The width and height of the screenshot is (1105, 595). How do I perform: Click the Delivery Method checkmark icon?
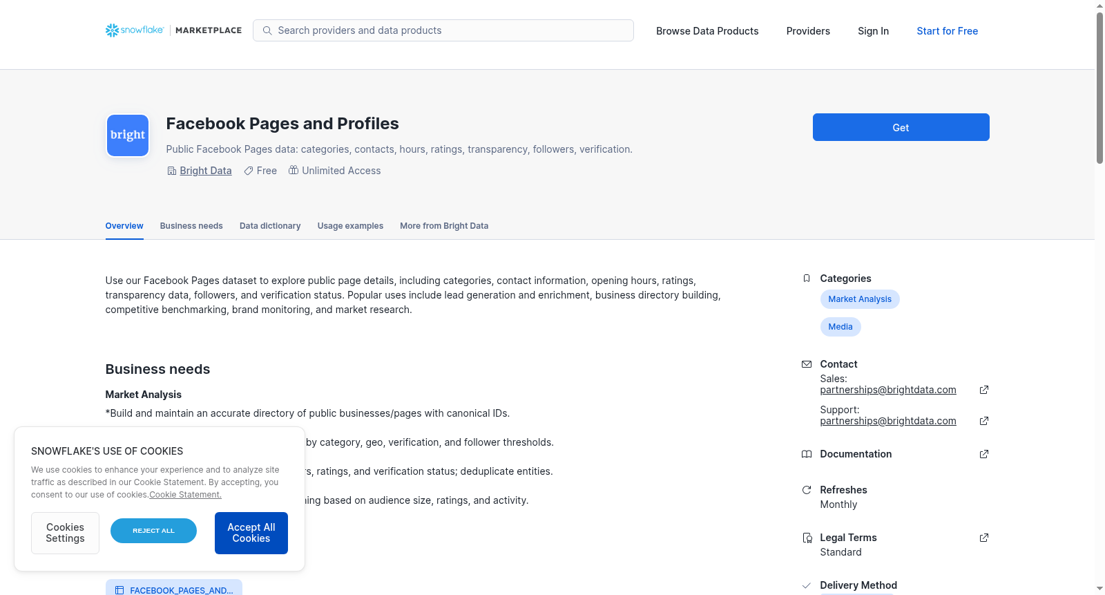point(807,585)
